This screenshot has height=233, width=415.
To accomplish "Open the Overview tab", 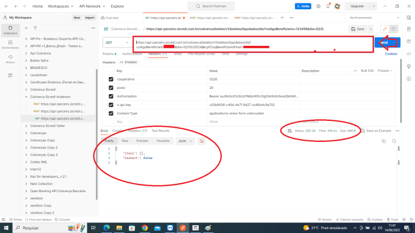I will pos(110,18).
